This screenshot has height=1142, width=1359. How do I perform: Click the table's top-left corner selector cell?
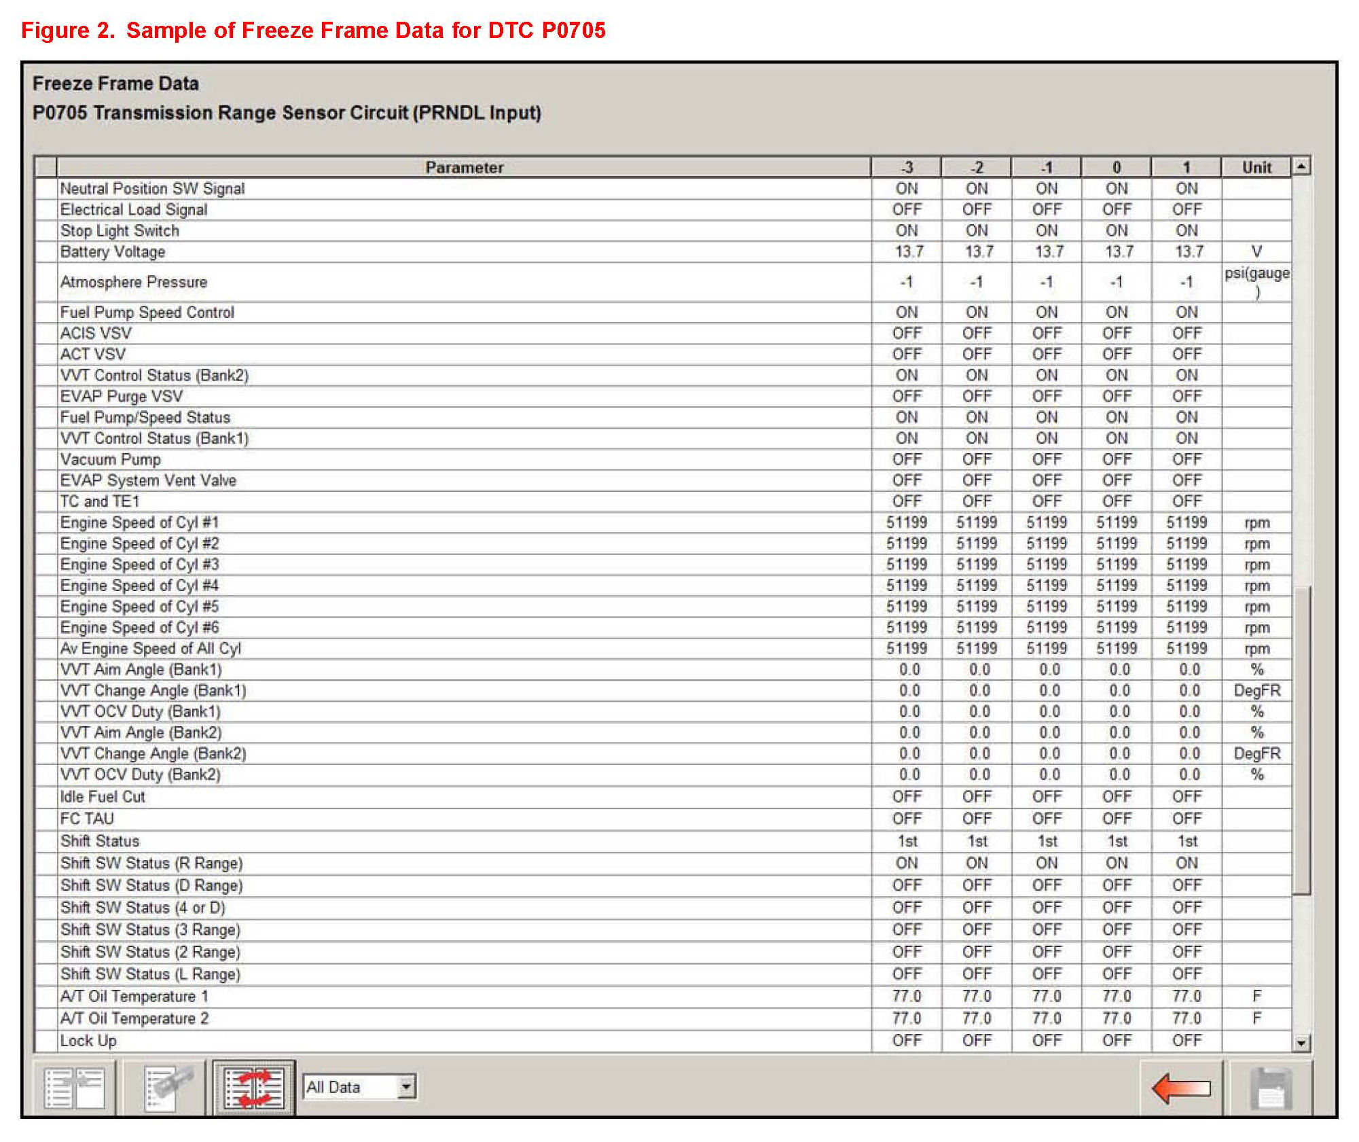point(46,167)
